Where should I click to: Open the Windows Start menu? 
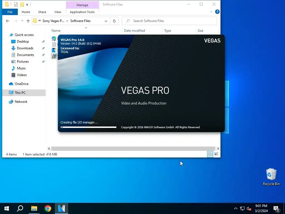click(7, 208)
